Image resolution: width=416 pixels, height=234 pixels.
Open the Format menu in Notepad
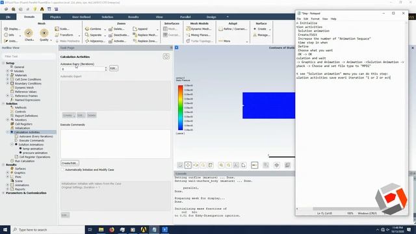point(315,19)
